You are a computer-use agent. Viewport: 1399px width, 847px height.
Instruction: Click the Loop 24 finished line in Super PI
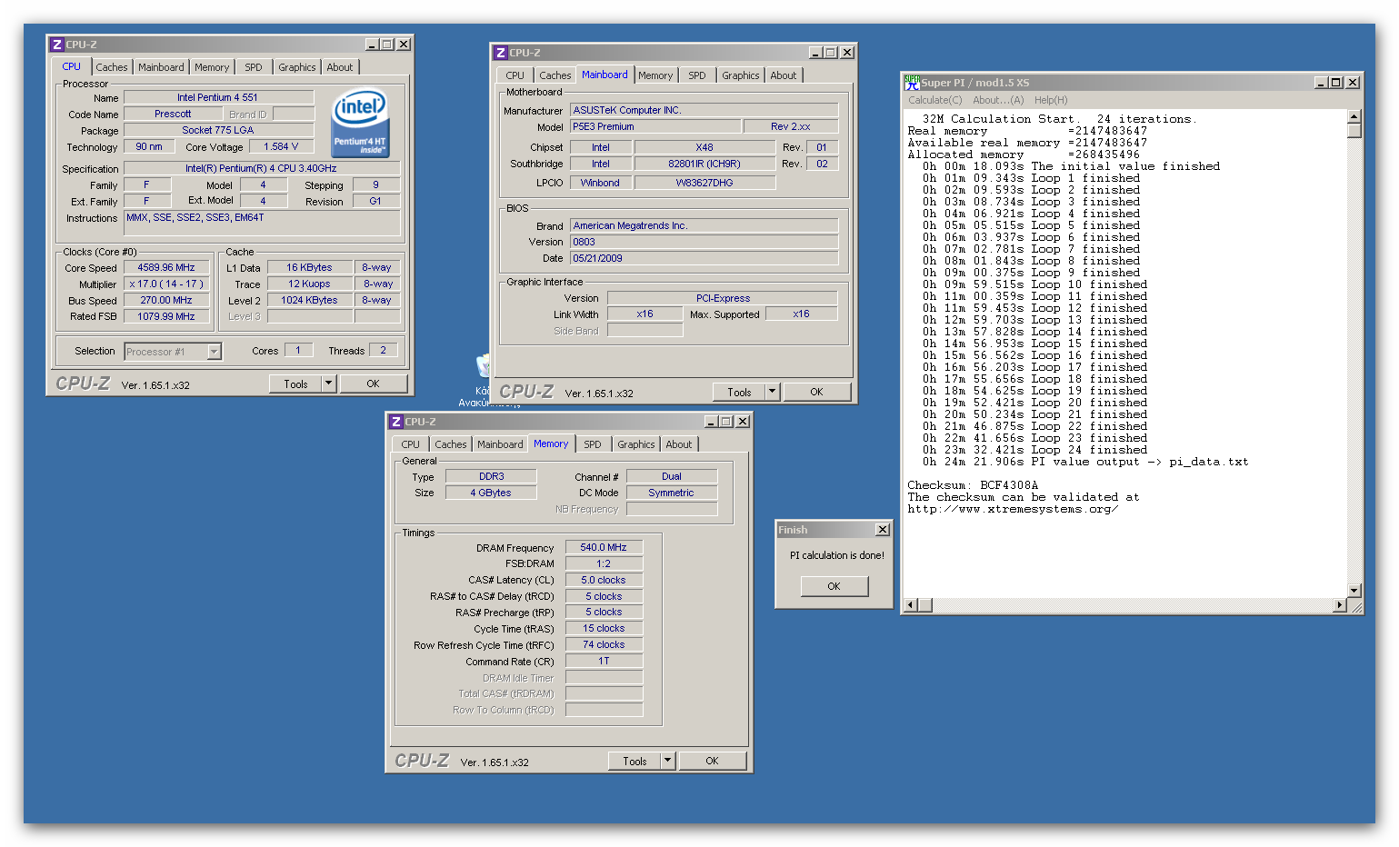click(x=1034, y=450)
